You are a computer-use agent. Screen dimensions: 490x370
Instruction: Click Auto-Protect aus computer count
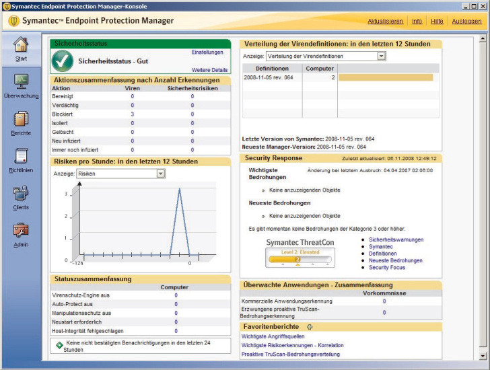[x=176, y=304]
